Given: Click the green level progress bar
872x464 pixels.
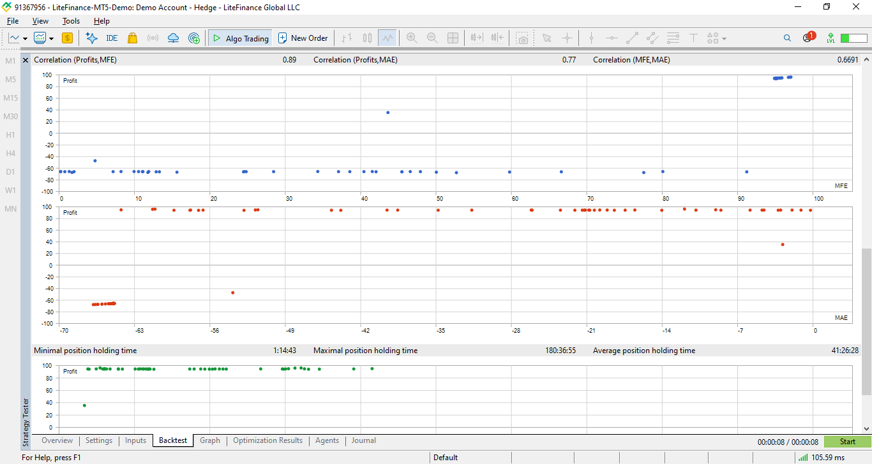Looking at the screenshot, I should point(854,38).
